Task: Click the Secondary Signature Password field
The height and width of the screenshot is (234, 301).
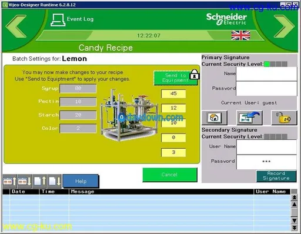Action: (266, 162)
